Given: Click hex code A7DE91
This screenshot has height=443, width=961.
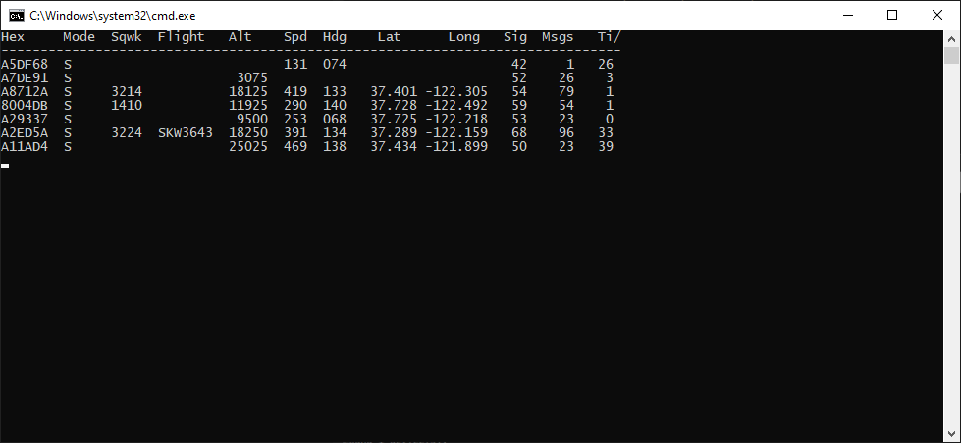Looking at the screenshot, I should tap(25, 77).
